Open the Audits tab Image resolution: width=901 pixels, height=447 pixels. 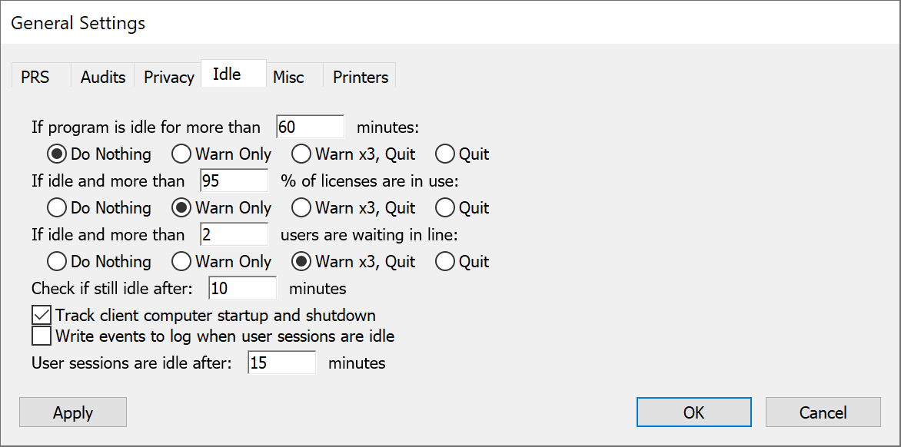pyautogui.click(x=103, y=76)
